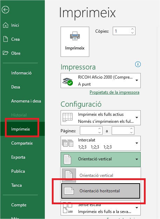Click the first Pàgines start field
The height and width of the screenshot is (219, 160).
click(89, 131)
